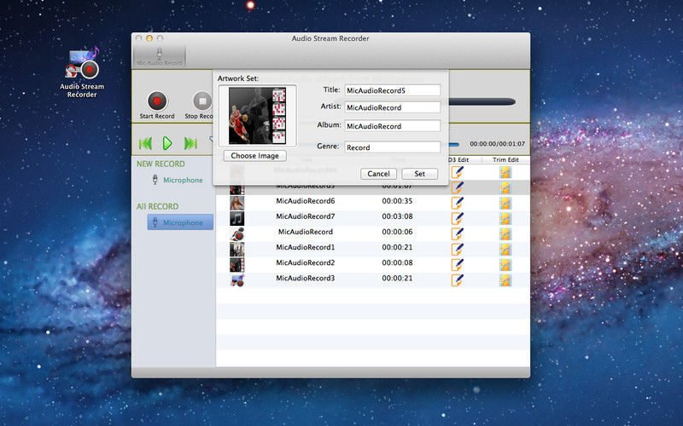683x426 pixels.
Task: Select the MicAudioRecord3 title text
Action: (306, 278)
